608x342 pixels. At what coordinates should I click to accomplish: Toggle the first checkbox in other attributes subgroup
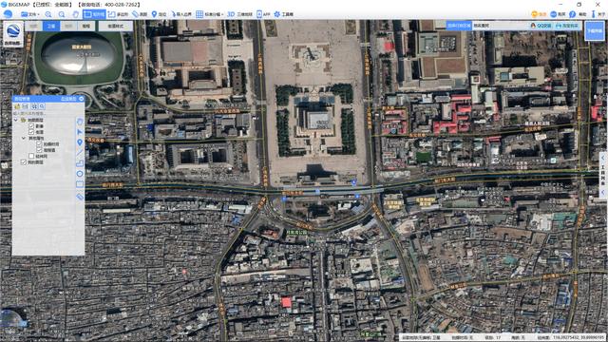[39, 143]
